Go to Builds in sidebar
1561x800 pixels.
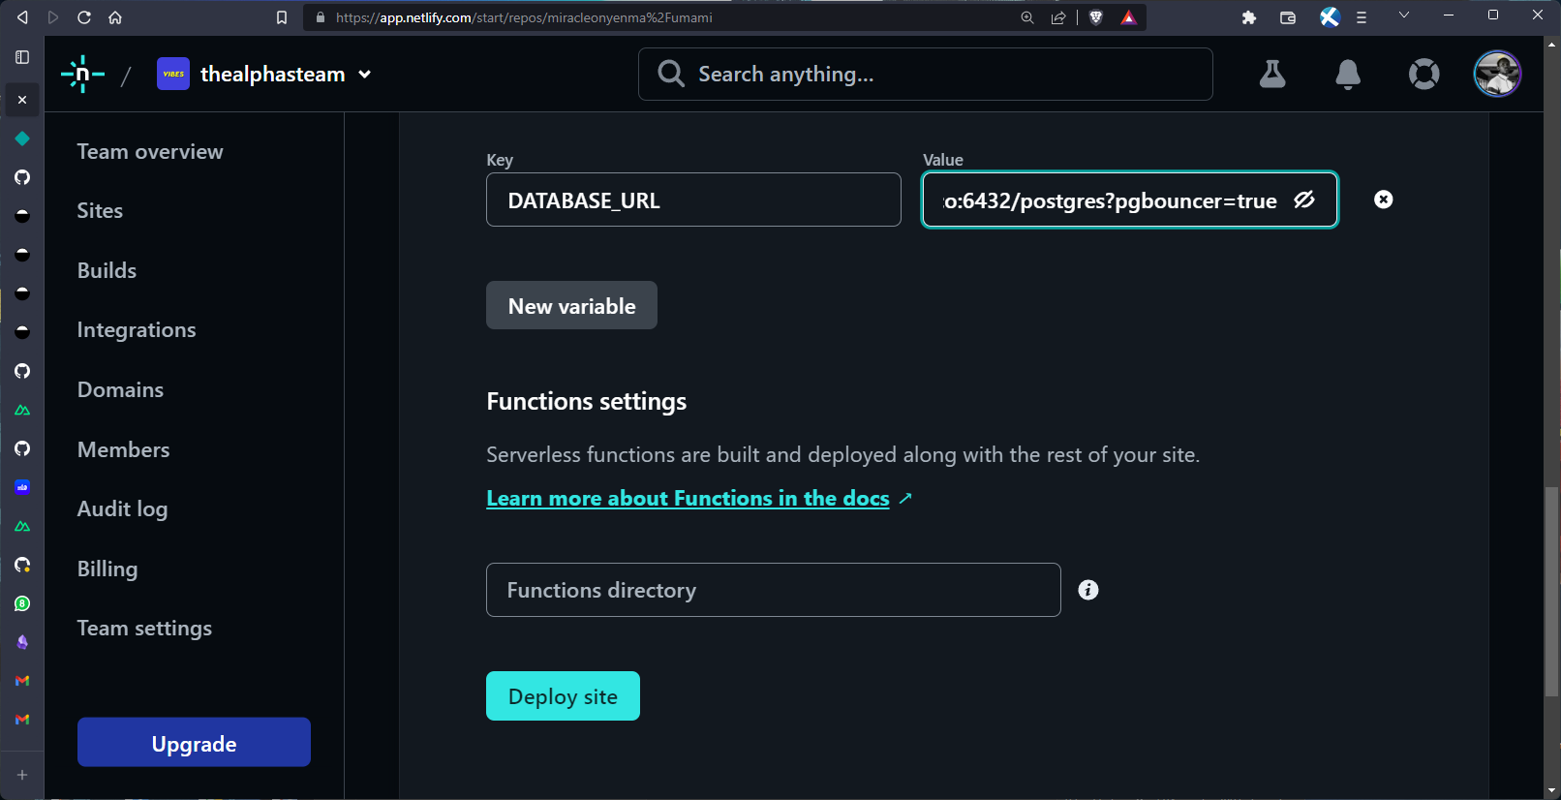coord(107,270)
